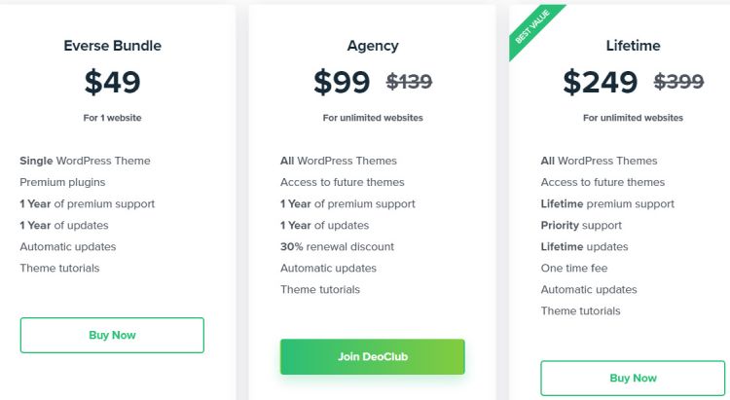This screenshot has width=730, height=400.
Task: Click the $49 price
Action: (x=112, y=83)
